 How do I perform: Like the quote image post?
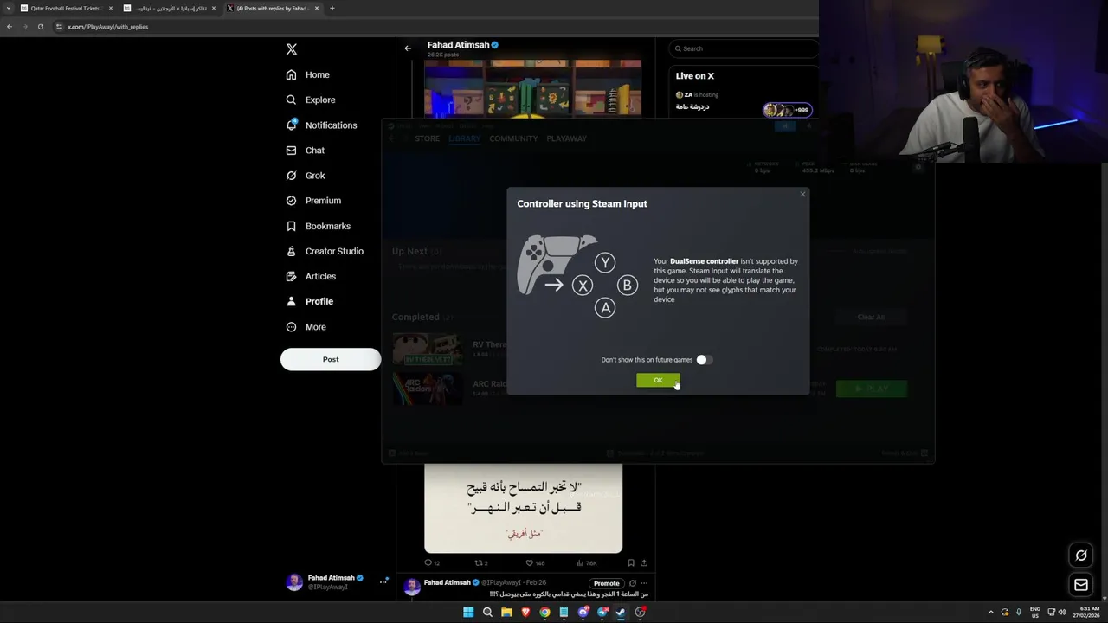(534, 562)
